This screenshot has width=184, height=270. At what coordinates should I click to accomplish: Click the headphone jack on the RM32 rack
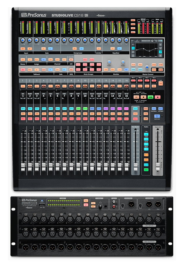click(106, 206)
